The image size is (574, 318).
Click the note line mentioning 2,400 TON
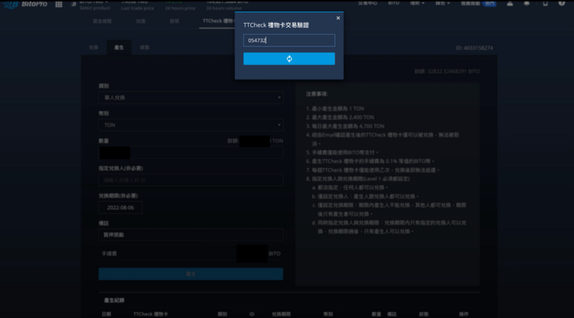[340, 117]
